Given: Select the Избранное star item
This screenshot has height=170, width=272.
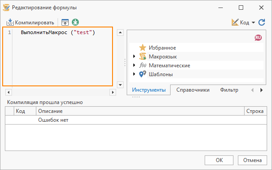Looking at the screenshot, I should [x=162, y=48].
